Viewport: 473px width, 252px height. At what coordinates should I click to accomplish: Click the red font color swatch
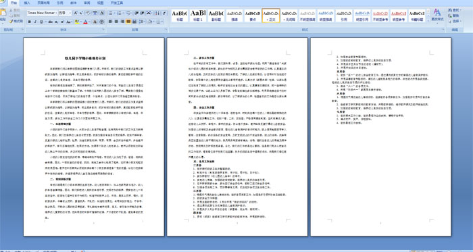[86, 22]
